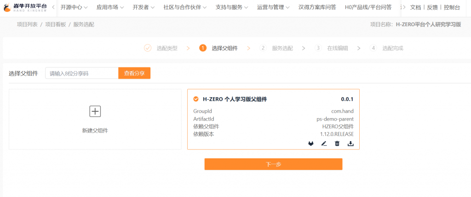Open GitLab repository icon on parent card
This screenshot has height=197, width=471.
[311, 143]
